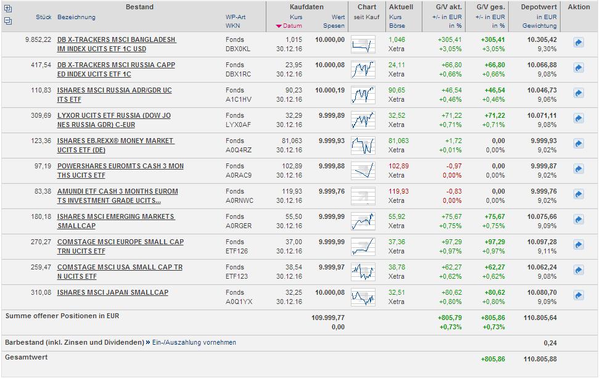The height and width of the screenshot is (378, 600).
Task: Sort by Datum column header
Action: coord(293,26)
